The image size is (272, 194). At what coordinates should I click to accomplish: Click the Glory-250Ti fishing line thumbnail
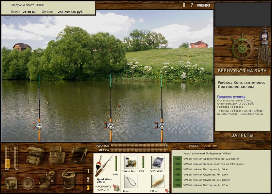(158, 162)
